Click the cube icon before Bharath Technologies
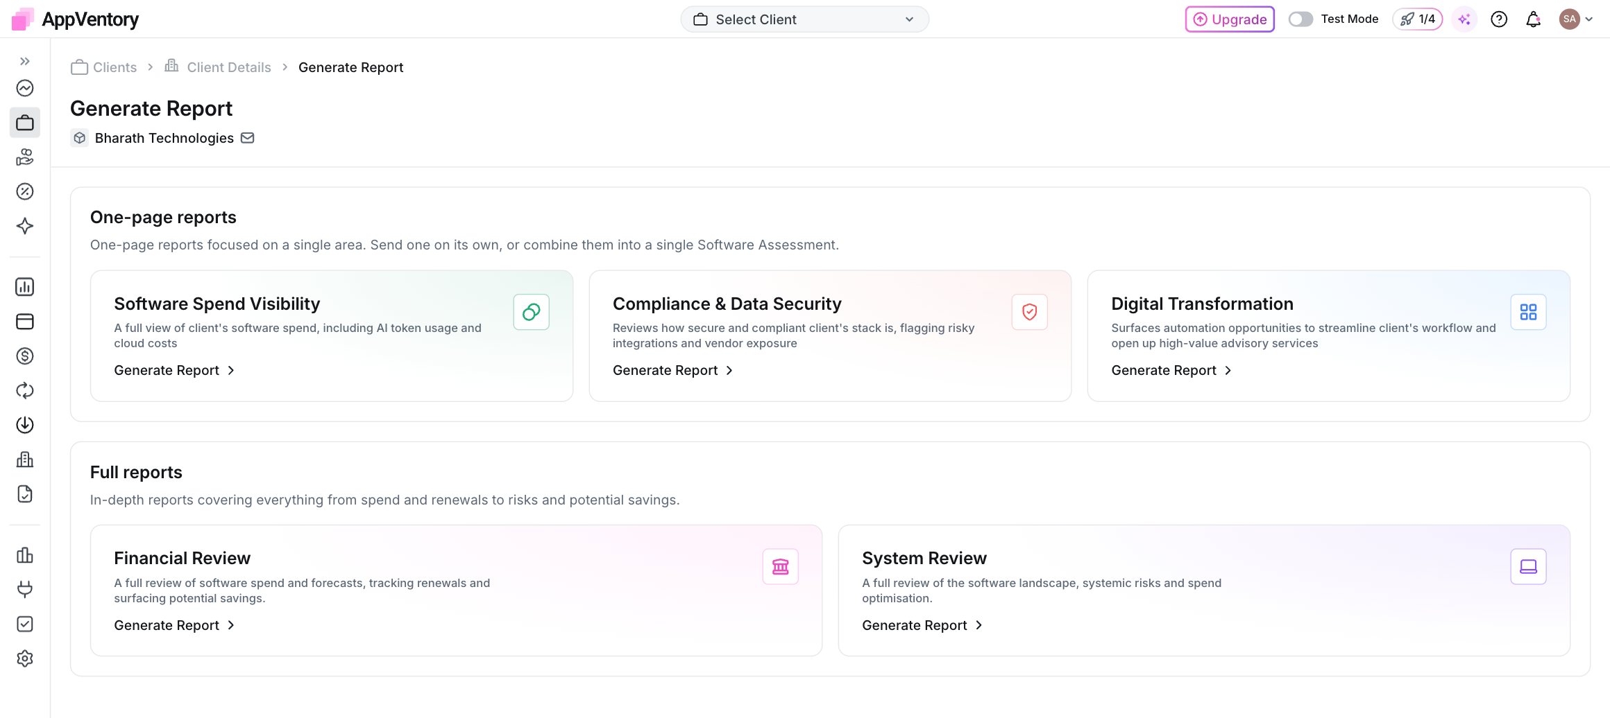The height and width of the screenshot is (718, 1610). 80,138
